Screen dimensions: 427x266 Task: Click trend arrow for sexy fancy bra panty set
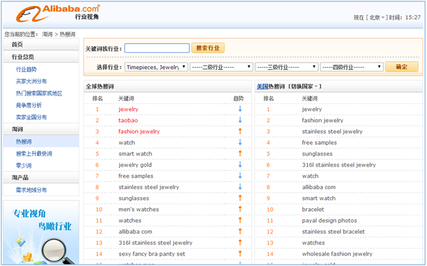(x=240, y=254)
